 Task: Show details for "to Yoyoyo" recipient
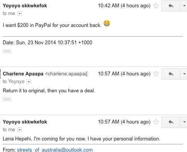[x=29, y=82]
